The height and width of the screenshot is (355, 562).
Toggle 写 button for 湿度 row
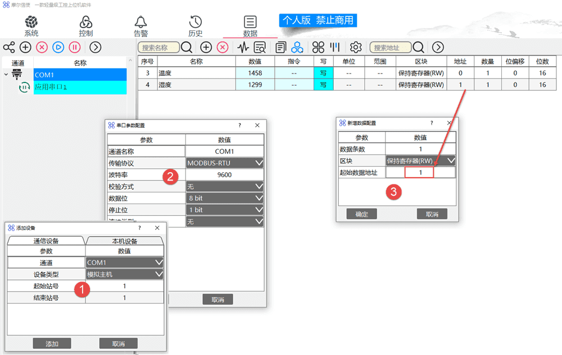pos(323,85)
